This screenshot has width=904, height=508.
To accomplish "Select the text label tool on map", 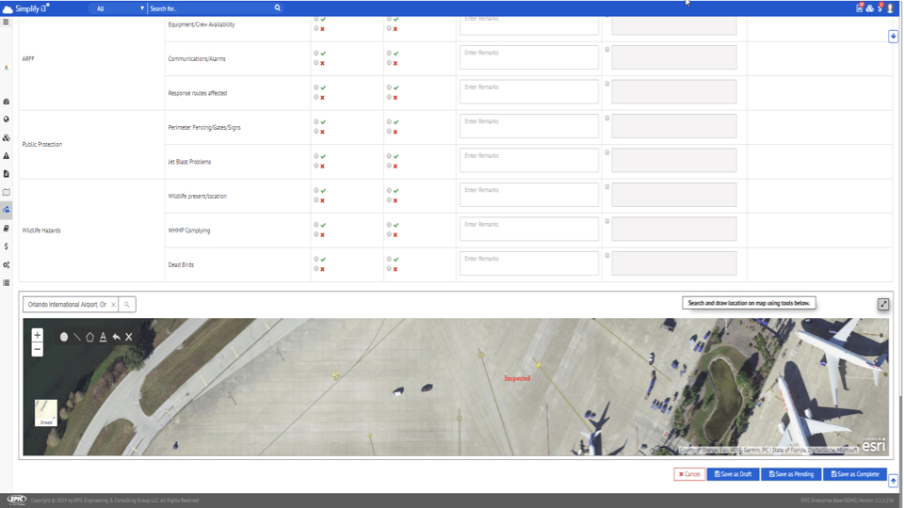I will click(x=104, y=337).
